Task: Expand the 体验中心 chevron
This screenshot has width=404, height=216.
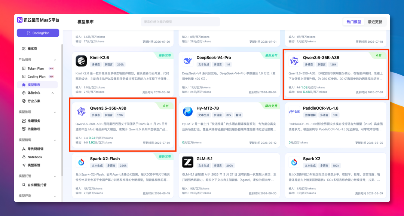Action: pos(53,93)
